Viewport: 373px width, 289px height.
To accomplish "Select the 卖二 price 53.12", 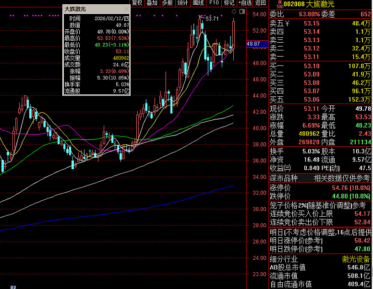I will 312,48.
